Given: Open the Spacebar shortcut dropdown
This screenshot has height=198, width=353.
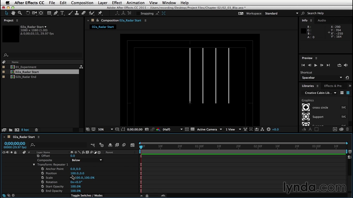Looking at the screenshot, I should click(322, 78).
